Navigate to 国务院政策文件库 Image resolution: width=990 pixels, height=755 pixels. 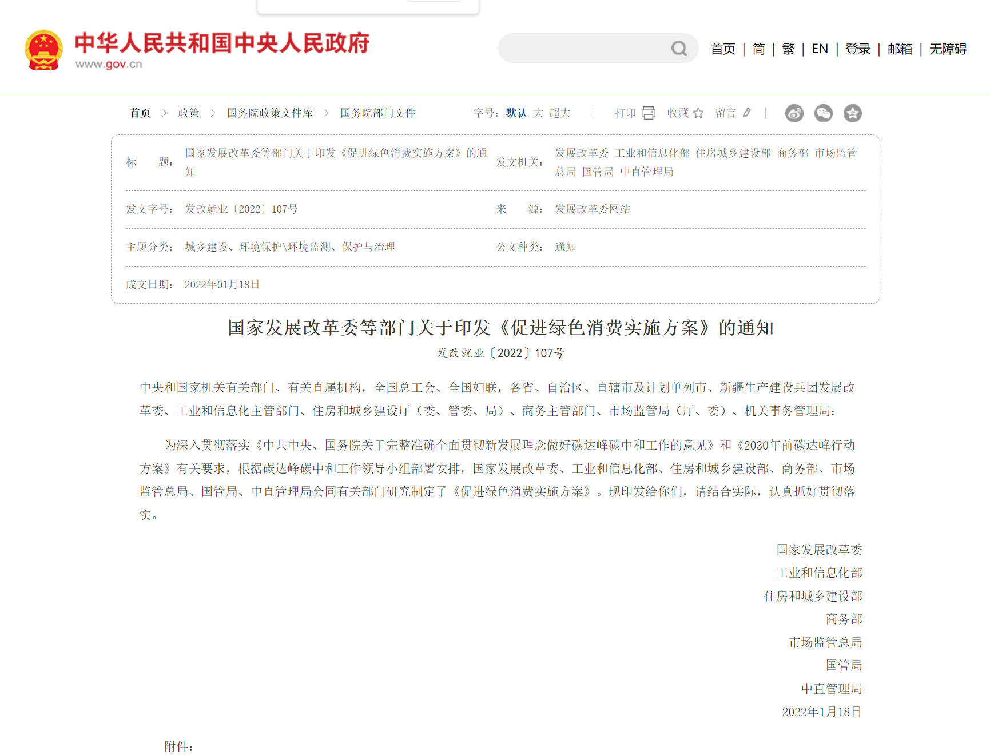point(269,113)
